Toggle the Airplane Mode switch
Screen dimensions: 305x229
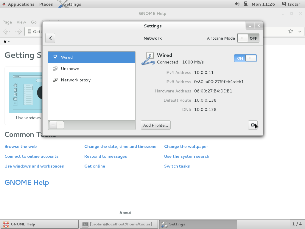pos(248,38)
